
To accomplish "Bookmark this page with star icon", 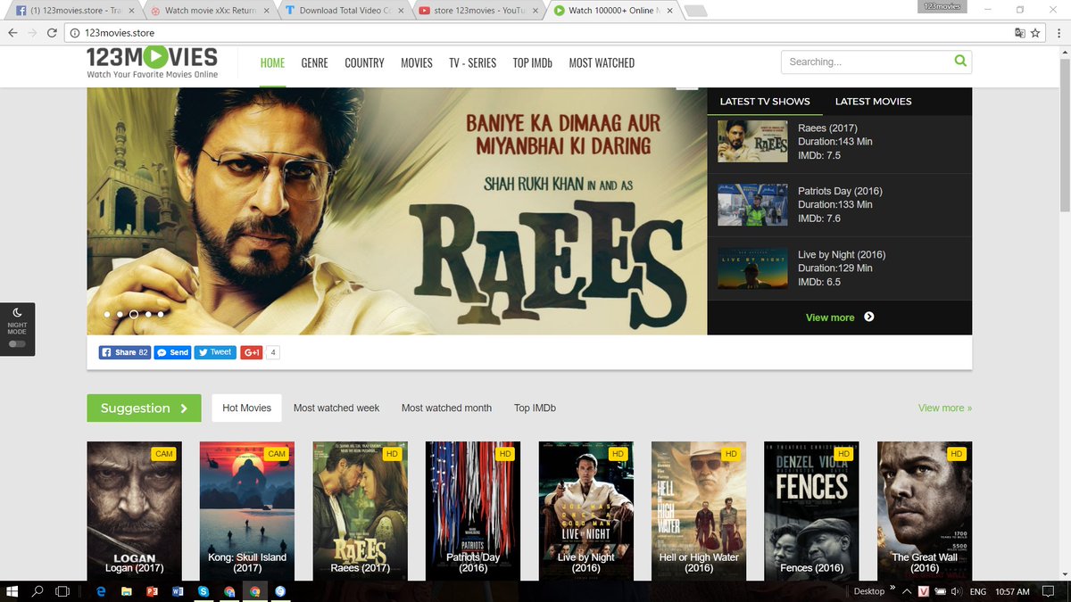I will (x=1035, y=33).
